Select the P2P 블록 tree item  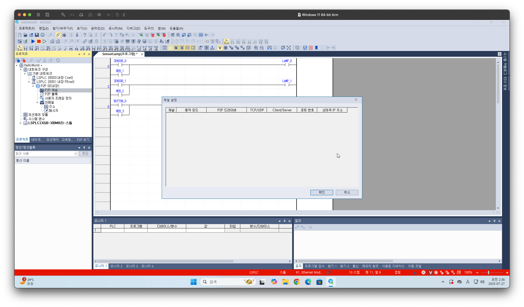click(51, 94)
